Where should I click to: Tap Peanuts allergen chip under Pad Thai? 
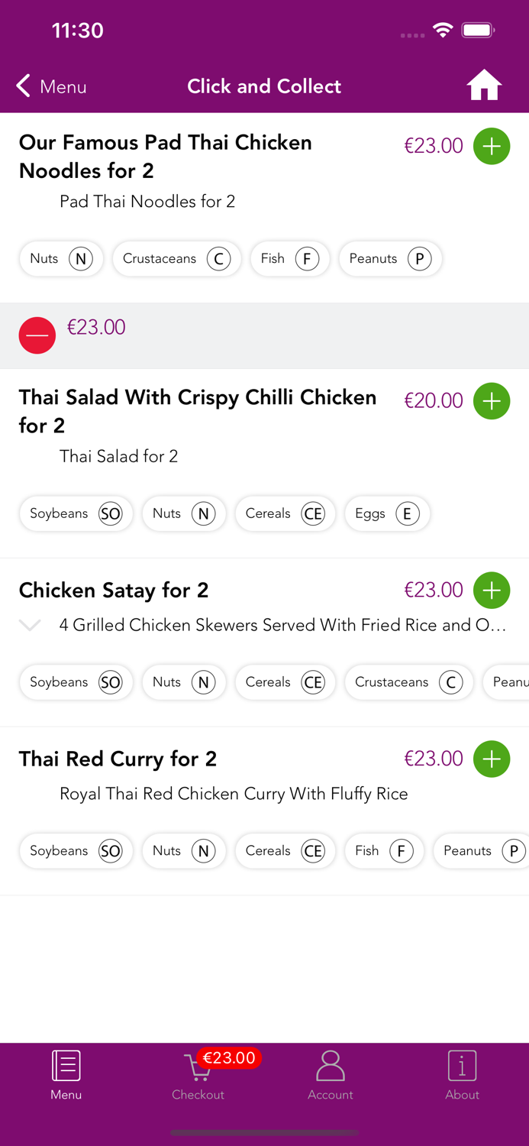click(390, 259)
